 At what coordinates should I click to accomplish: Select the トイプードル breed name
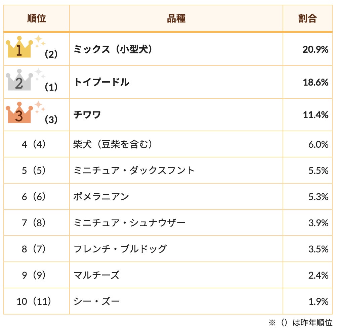[101, 82]
